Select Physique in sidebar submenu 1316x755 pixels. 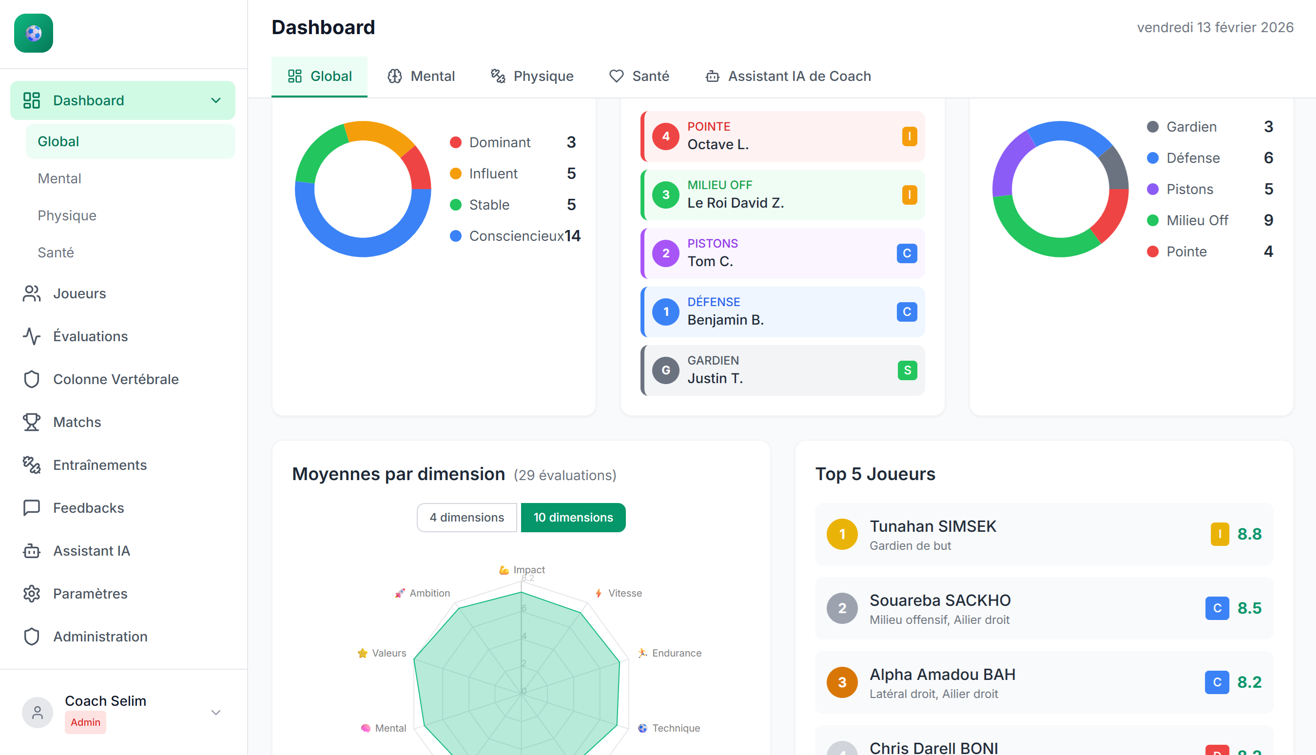[x=130, y=216]
